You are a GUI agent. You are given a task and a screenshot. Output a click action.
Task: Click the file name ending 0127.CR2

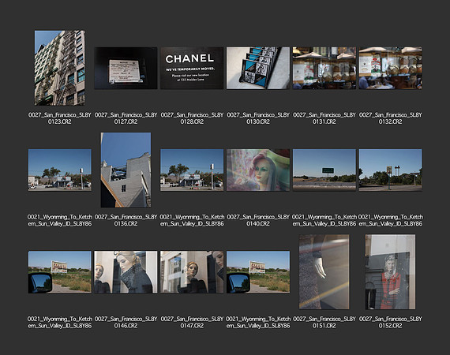point(126,118)
